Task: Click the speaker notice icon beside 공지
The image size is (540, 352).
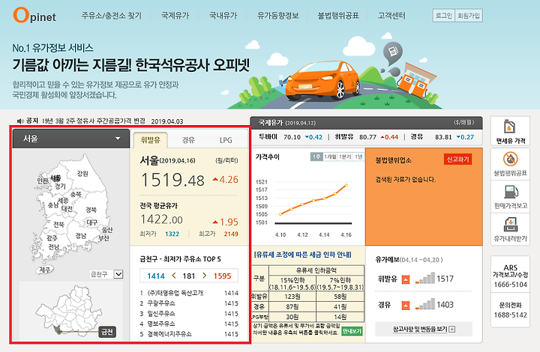Action: pyautogui.click(x=20, y=121)
